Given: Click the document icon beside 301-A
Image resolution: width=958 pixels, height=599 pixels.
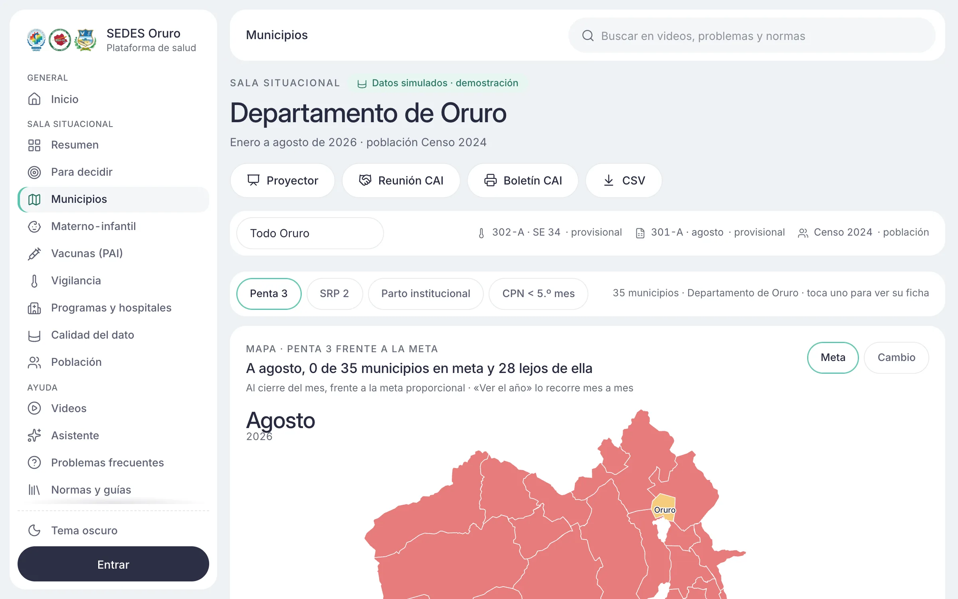Looking at the screenshot, I should 640,233.
